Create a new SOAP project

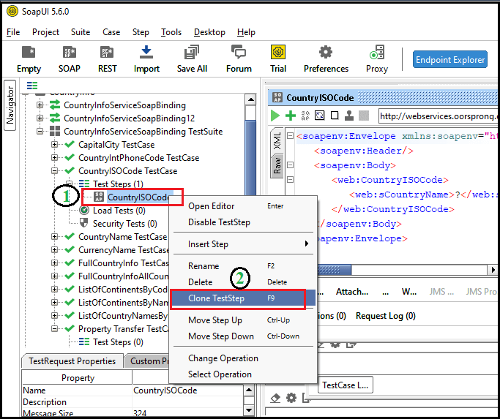[x=70, y=59]
